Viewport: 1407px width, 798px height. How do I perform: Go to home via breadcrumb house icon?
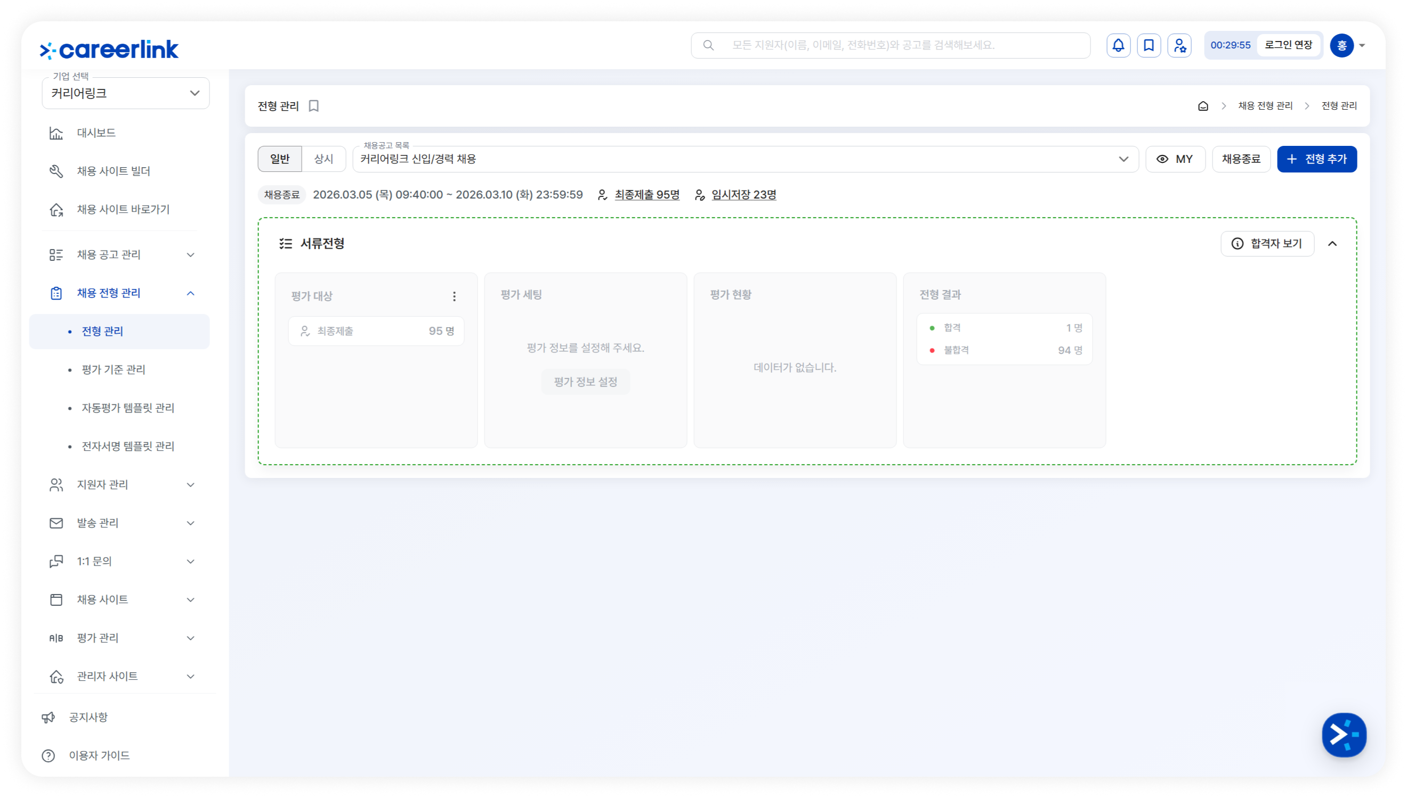[1202, 106]
